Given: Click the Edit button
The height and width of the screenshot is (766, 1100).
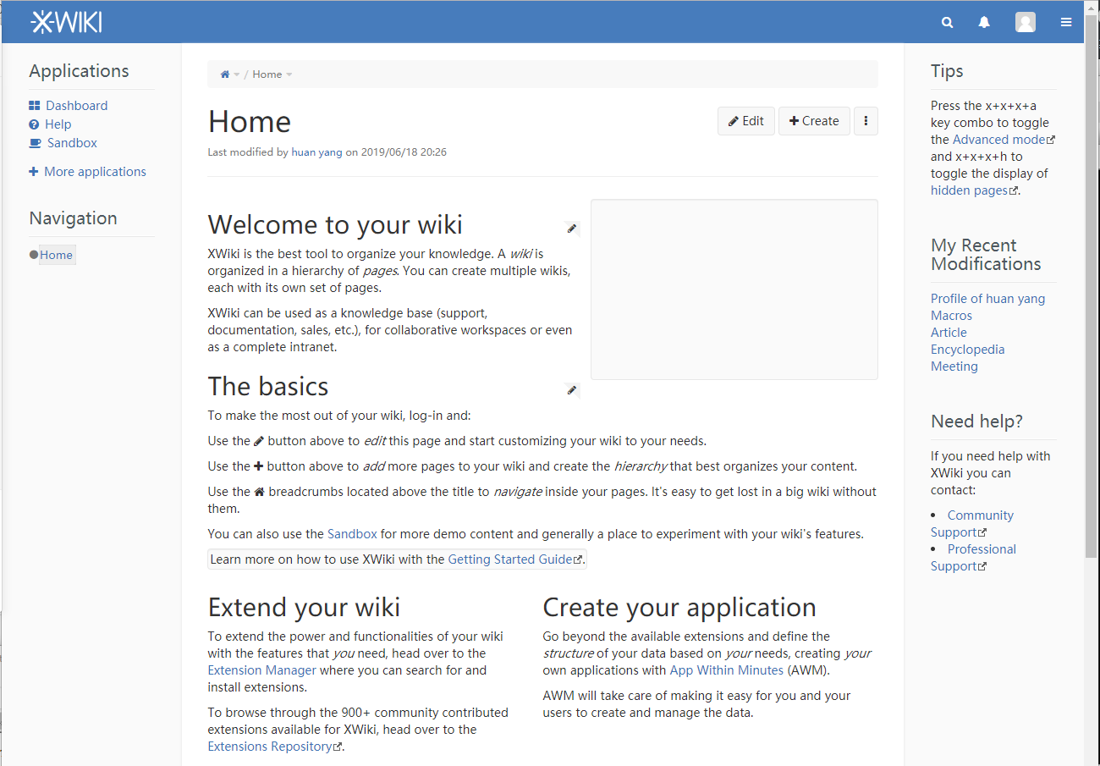Looking at the screenshot, I should 745,121.
